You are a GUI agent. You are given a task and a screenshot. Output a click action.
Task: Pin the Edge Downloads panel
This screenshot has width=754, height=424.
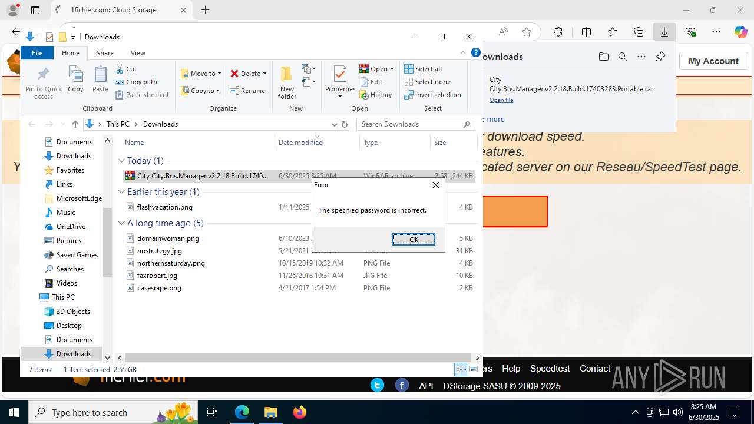click(660, 57)
